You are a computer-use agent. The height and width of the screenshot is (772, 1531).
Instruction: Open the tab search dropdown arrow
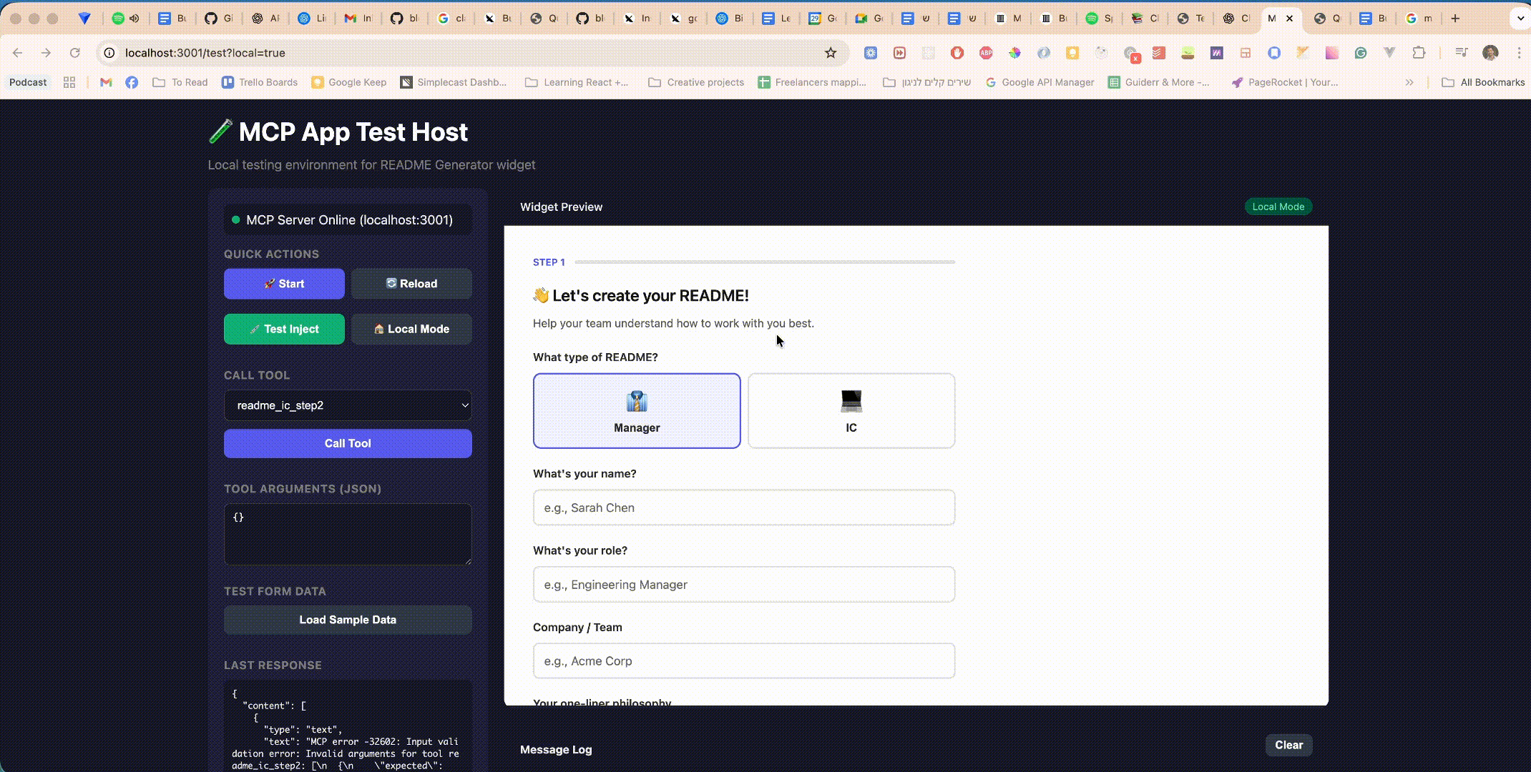[x=1520, y=19]
